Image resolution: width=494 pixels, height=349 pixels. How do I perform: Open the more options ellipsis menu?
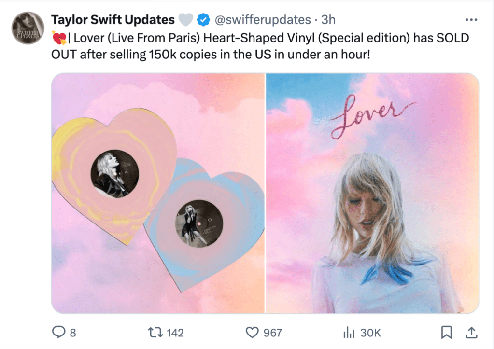tap(471, 19)
